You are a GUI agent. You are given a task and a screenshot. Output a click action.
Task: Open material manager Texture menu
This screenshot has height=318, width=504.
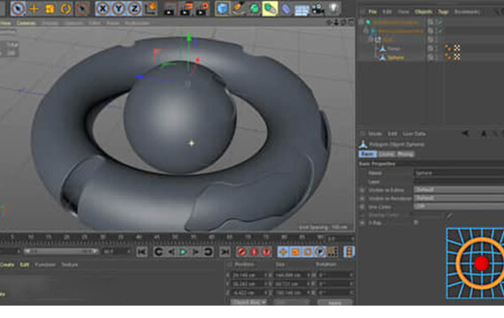point(70,265)
